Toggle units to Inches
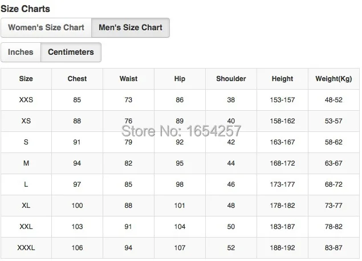This screenshot has height=261, width=362. (x=21, y=52)
